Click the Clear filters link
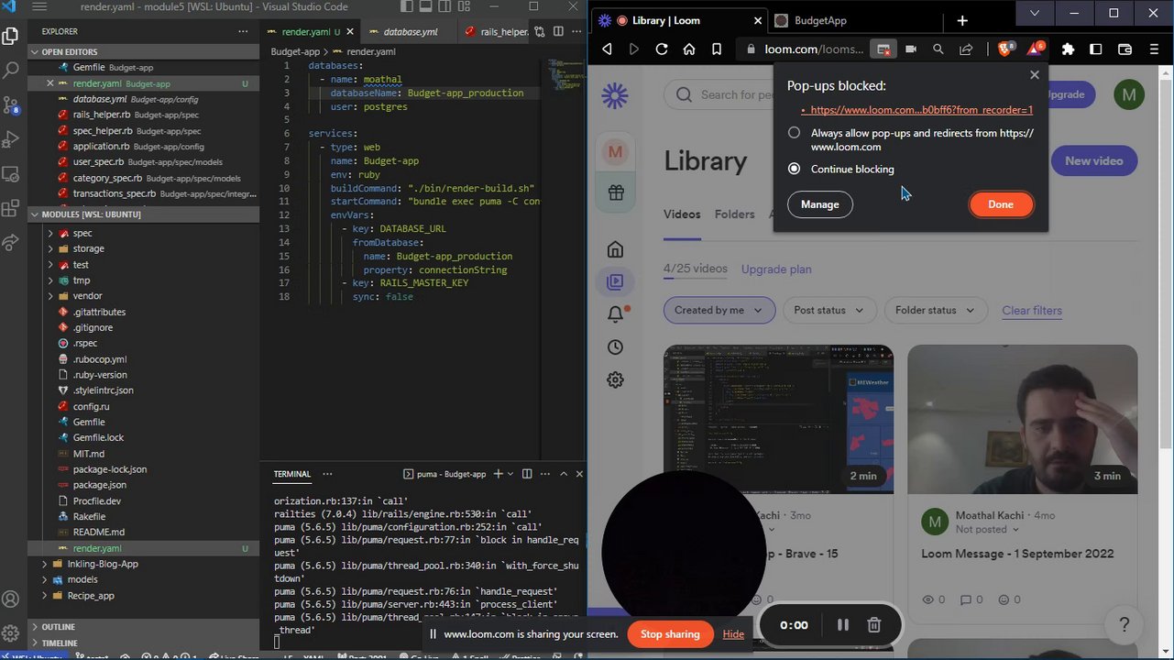Screen dimensions: 1174x660 [x=1032, y=310]
